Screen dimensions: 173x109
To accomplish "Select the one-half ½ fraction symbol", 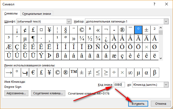I will click(90, 38).
